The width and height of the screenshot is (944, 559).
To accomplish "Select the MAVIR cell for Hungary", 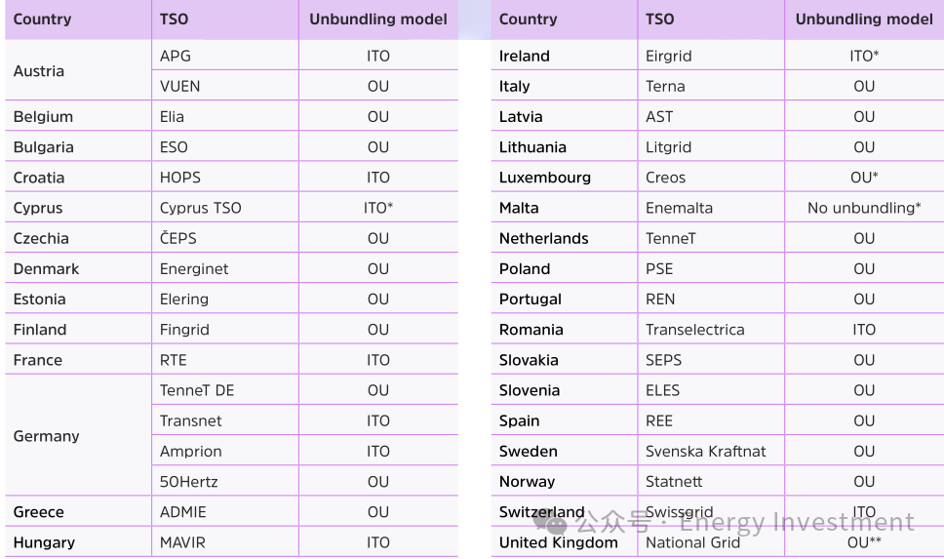I will (185, 542).
